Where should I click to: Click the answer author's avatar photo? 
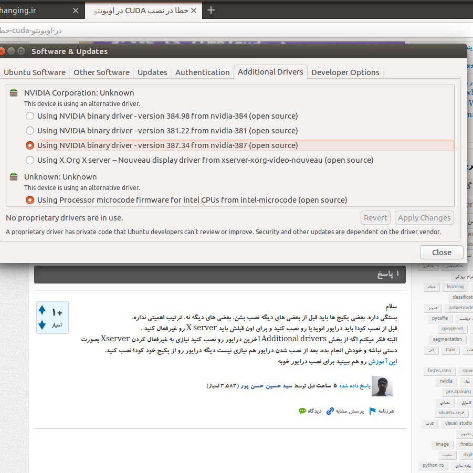382,386
